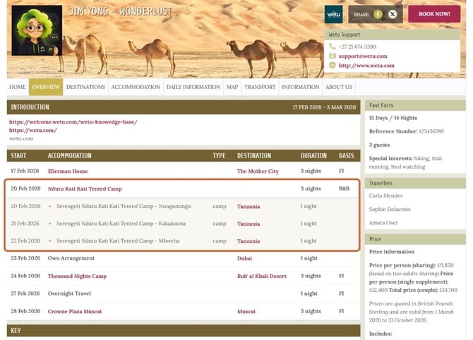Click the Price Information heading
Screen dimensions: 473x340
click(x=392, y=252)
